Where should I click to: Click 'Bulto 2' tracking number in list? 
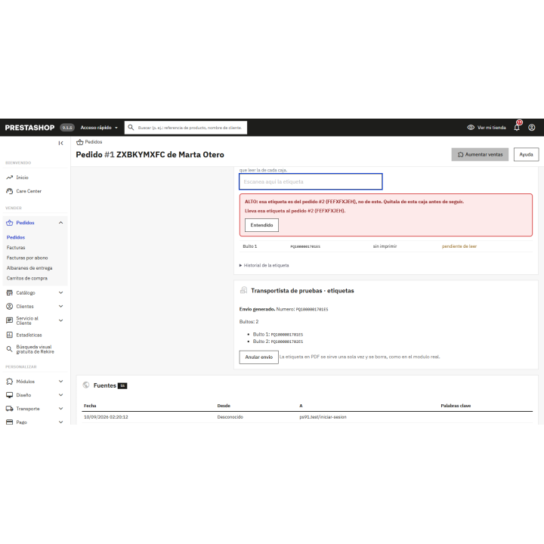286,342
